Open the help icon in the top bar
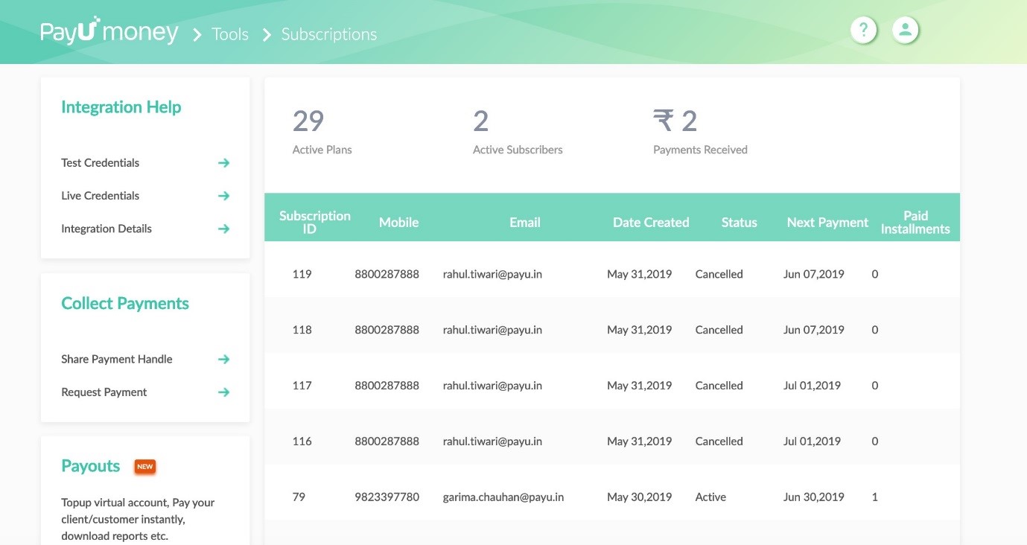The height and width of the screenshot is (545, 1027). pos(863,30)
